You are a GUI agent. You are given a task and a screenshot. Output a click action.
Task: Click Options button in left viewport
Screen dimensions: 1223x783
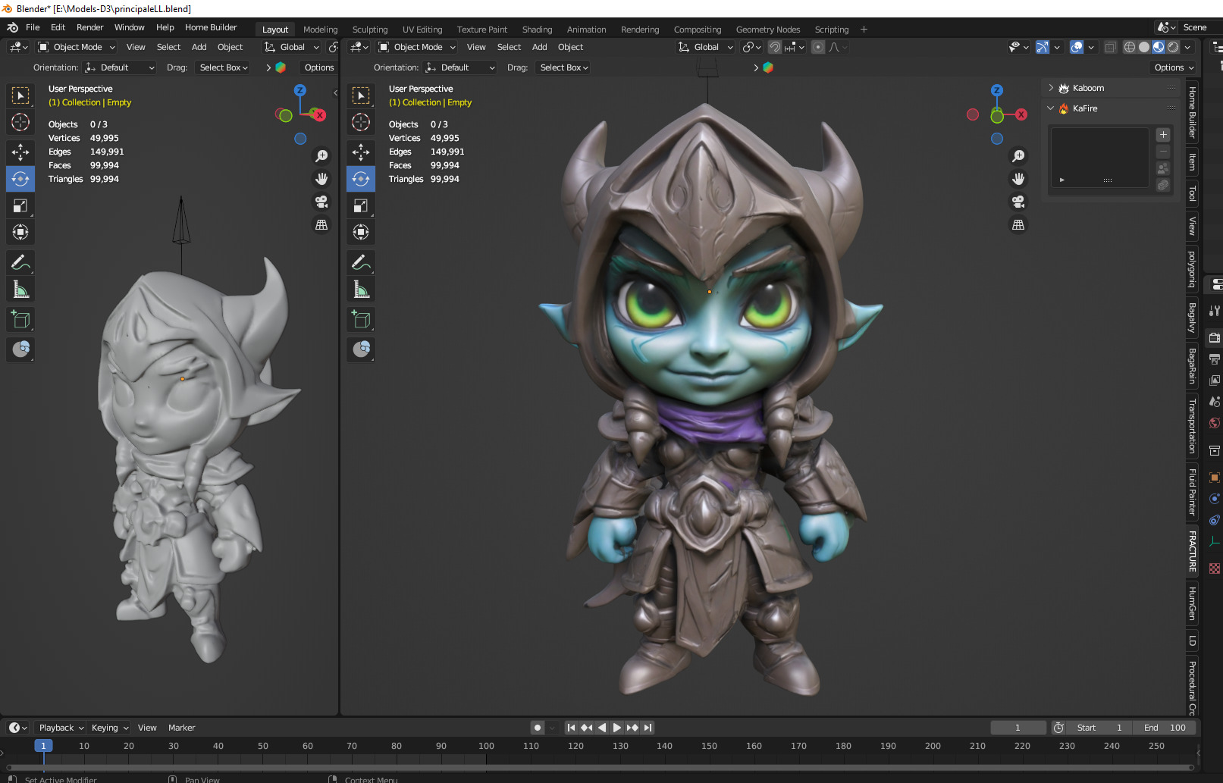click(319, 67)
